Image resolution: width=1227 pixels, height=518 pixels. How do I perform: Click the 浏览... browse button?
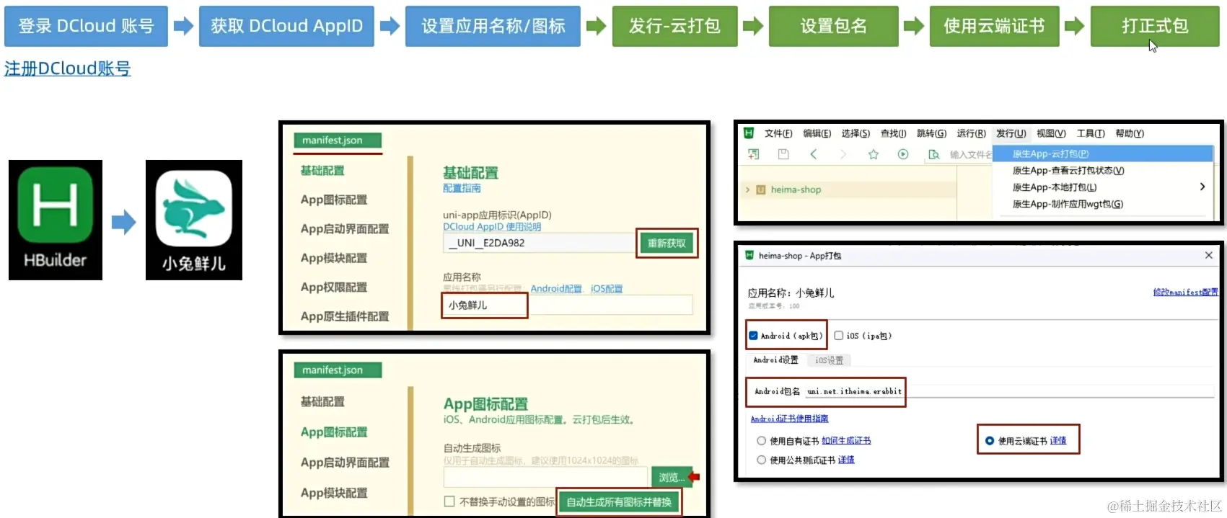[x=672, y=477]
